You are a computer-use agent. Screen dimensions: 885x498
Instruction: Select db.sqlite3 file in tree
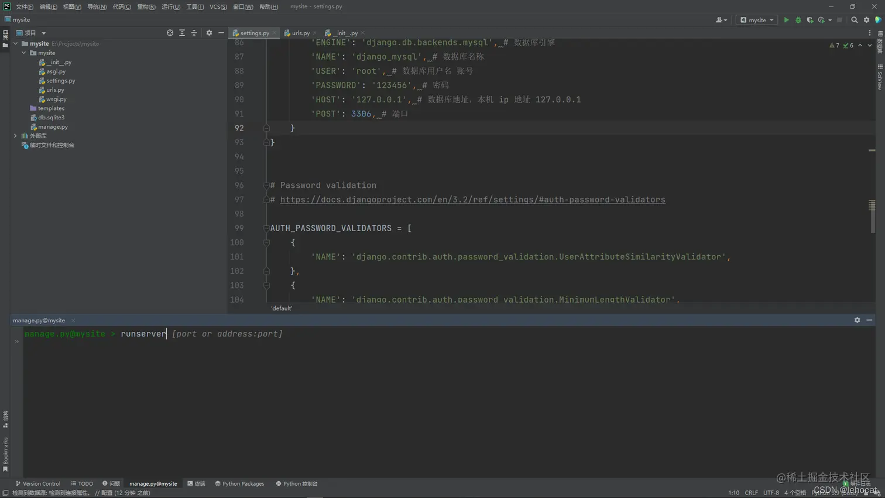tap(47, 118)
